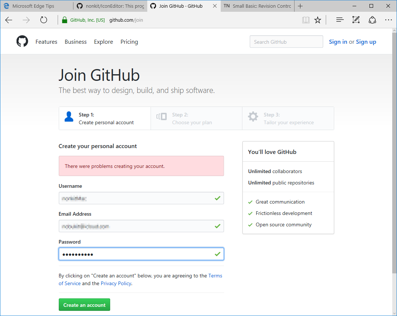
Task: Add page to favorites with star icon
Action: [x=318, y=20]
